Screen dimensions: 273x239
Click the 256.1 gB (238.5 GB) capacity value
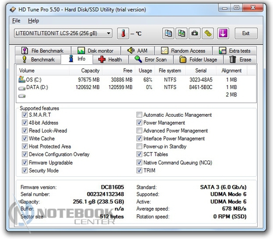coord(98,202)
